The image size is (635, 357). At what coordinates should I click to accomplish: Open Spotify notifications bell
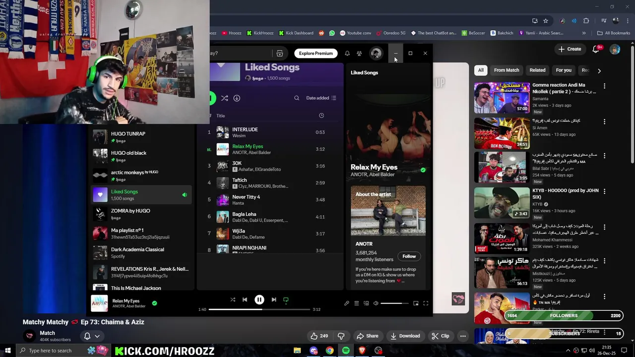click(347, 53)
